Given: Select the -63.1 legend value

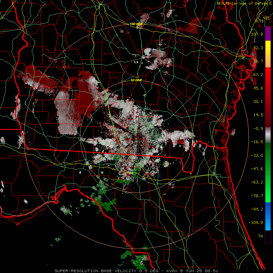Looking at the screenshot, I should [x=257, y=182].
